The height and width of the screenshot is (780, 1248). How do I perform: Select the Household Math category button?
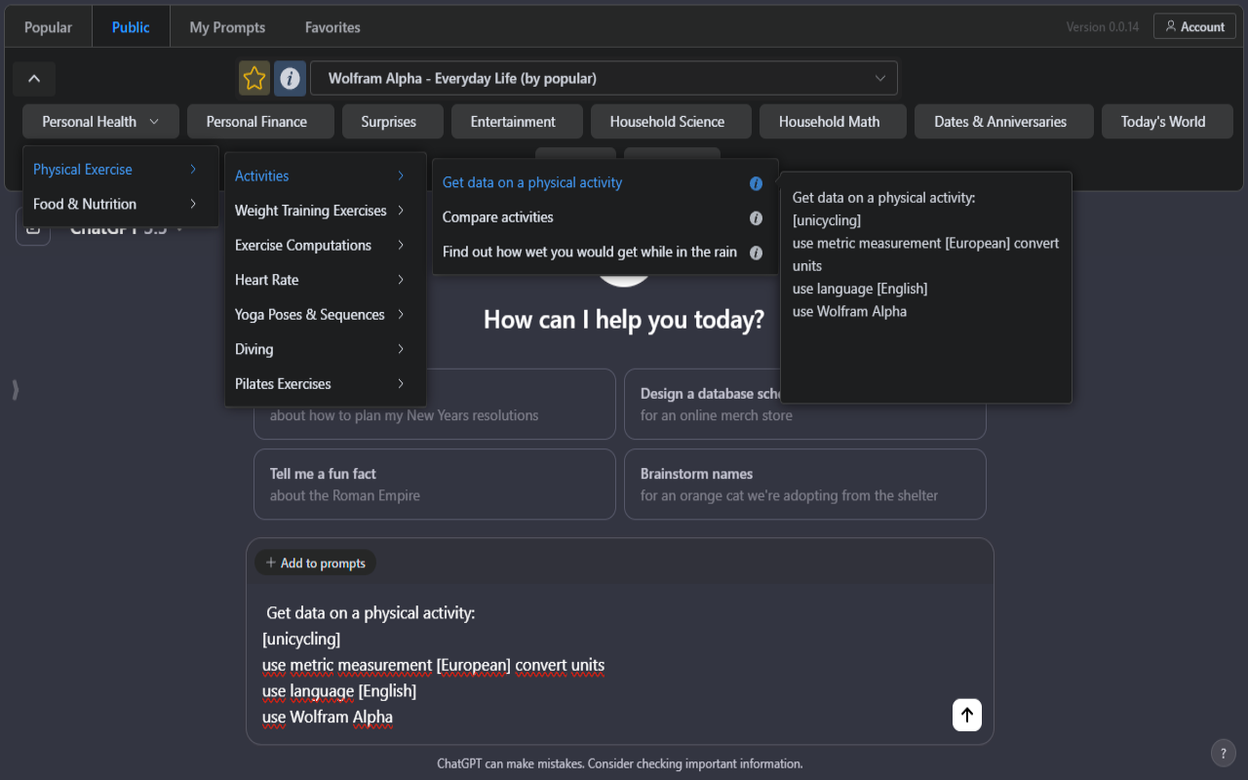coord(829,122)
